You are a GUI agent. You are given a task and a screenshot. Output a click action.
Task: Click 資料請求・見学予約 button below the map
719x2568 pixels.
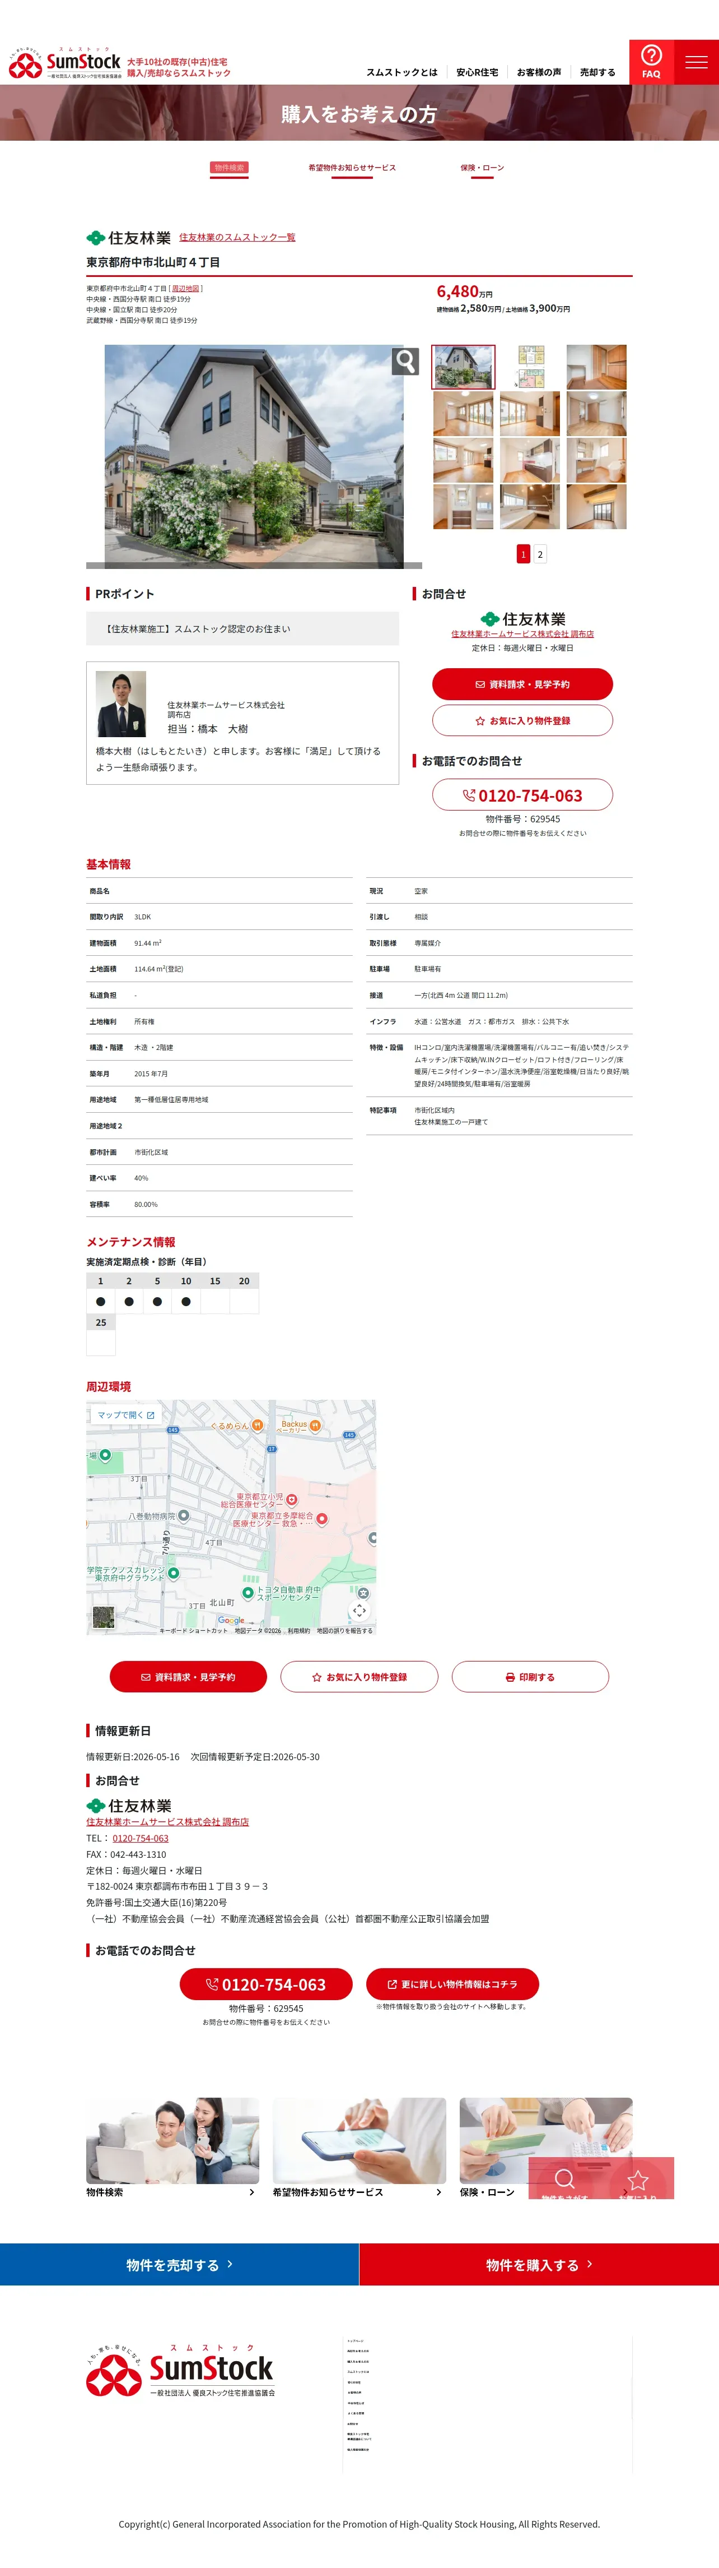[188, 1677]
